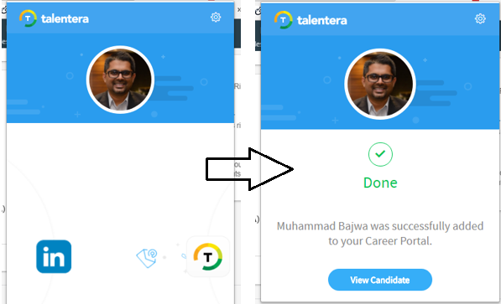Viewport: 501px width, 304px height.
Task: Click the black arrow between the panels
Action: tap(249, 169)
